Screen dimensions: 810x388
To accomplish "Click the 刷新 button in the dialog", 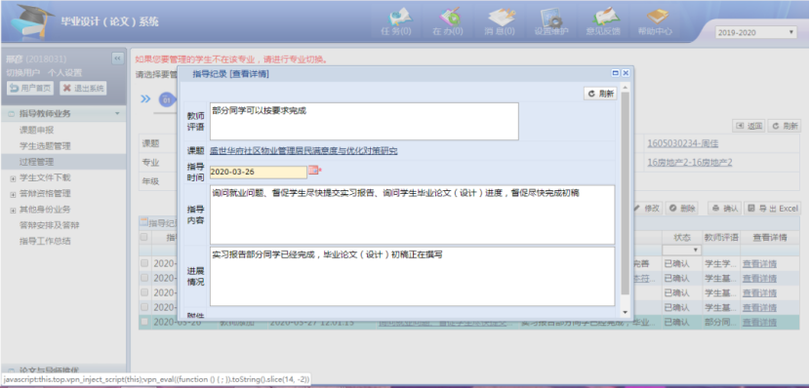I will (600, 94).
